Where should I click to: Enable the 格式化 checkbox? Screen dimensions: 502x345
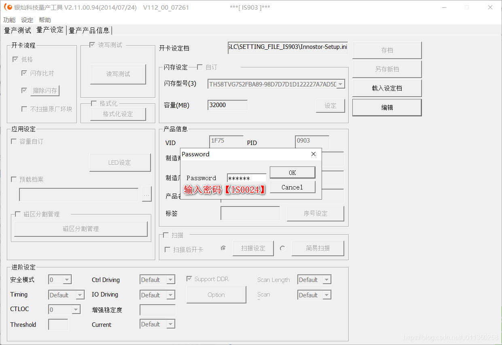[94, 103]
